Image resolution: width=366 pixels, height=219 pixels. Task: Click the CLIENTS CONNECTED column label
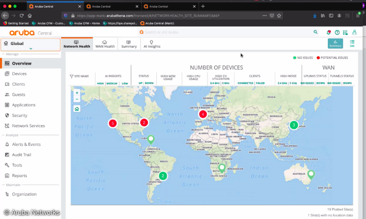[x=246, y=83]
